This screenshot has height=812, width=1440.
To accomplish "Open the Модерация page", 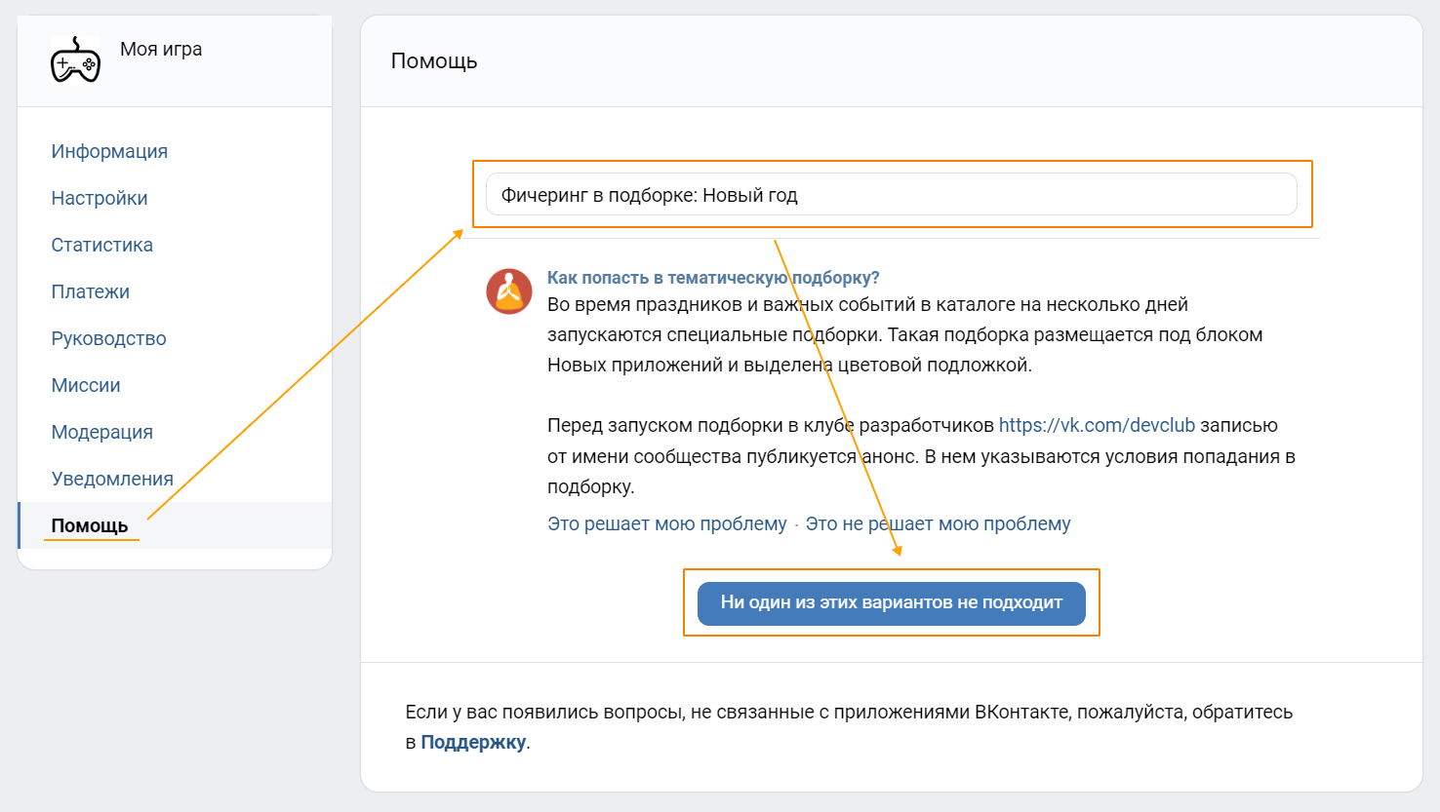I will pyautogui.click(x=101, y=432).
